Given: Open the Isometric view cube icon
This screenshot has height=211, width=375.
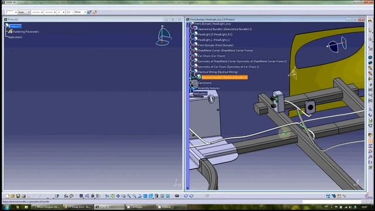Looking at the screenshot, I should click(151, 196).
